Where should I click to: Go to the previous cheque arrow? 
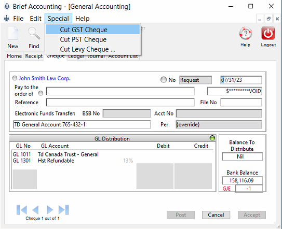[35, 210]
